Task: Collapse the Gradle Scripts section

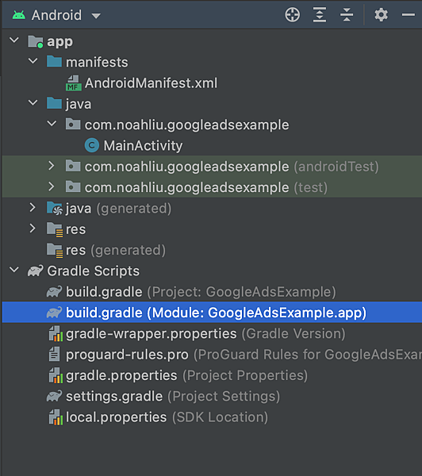Action: pyautogui.click(x=14, y=270)
